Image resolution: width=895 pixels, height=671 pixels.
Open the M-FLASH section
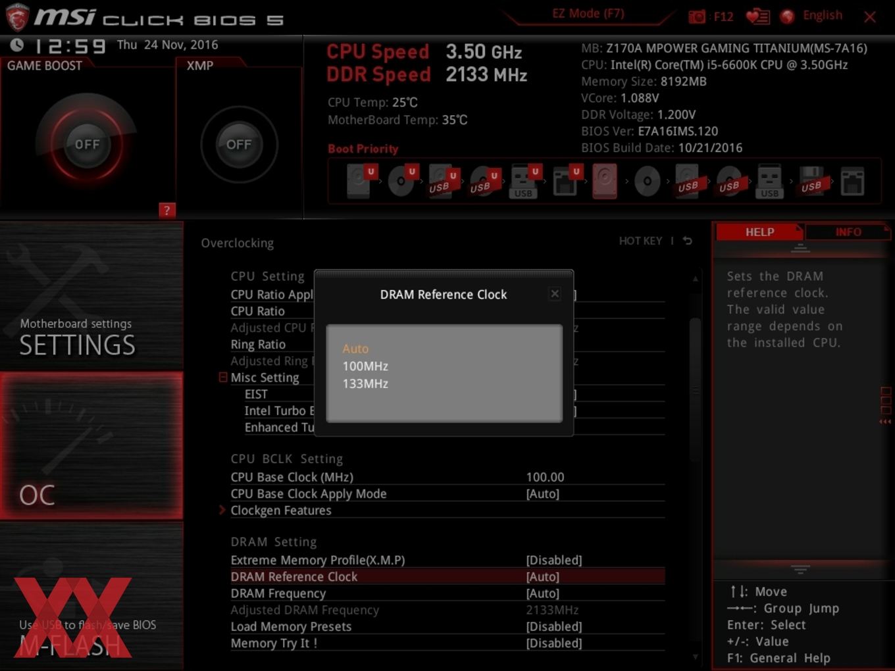91,596
